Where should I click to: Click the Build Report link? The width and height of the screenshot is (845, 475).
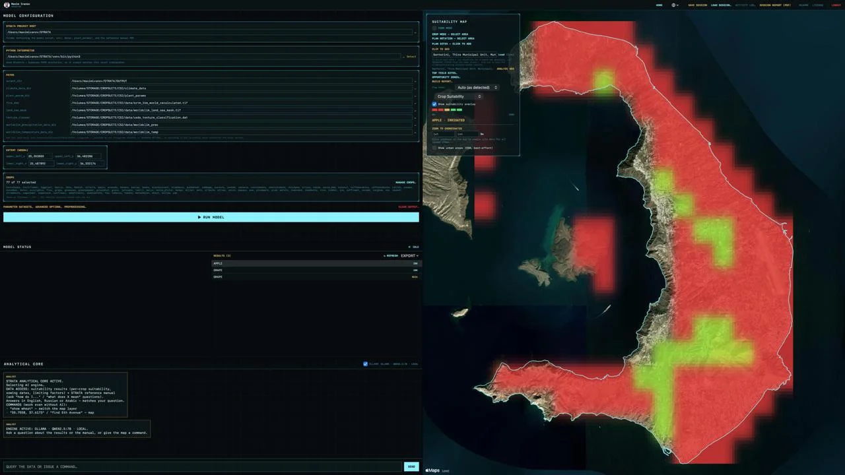pos(442,81)
